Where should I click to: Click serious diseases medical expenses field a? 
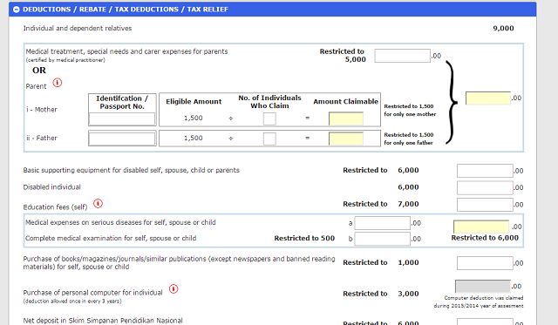coord(382,223)
